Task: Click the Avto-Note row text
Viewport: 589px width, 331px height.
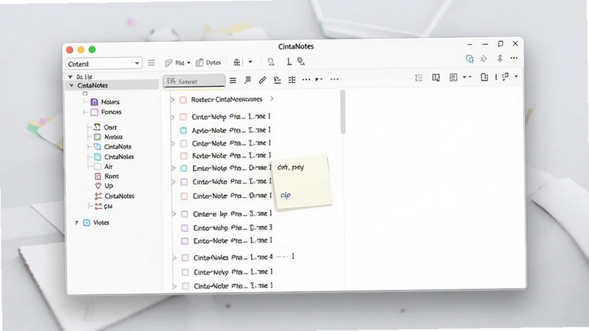Action: (231, 130)
